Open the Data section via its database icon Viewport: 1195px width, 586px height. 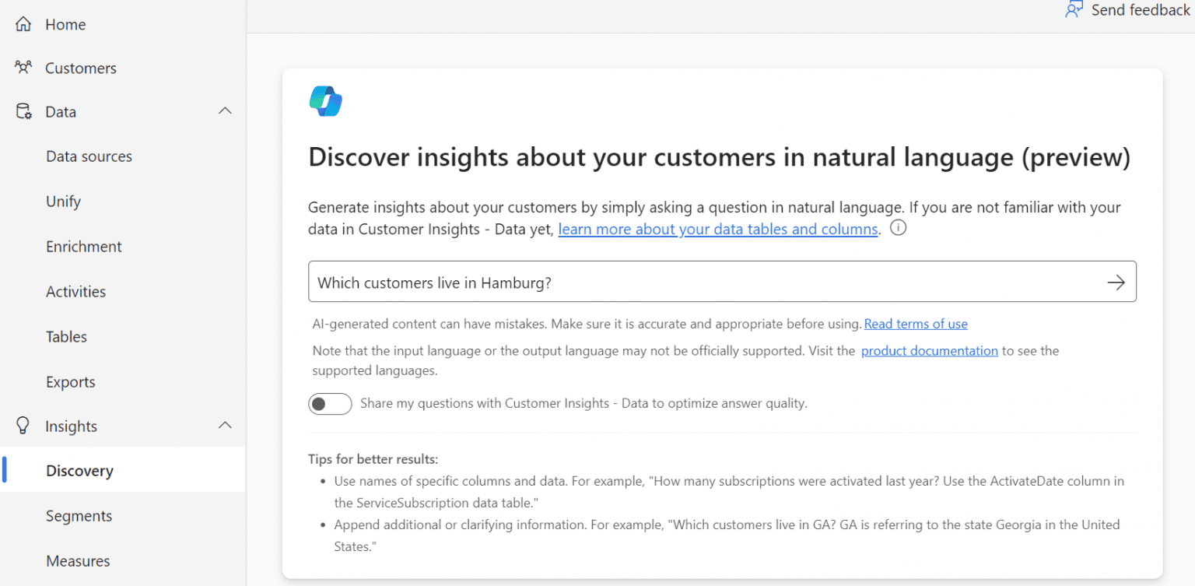(x=23, y=111)
